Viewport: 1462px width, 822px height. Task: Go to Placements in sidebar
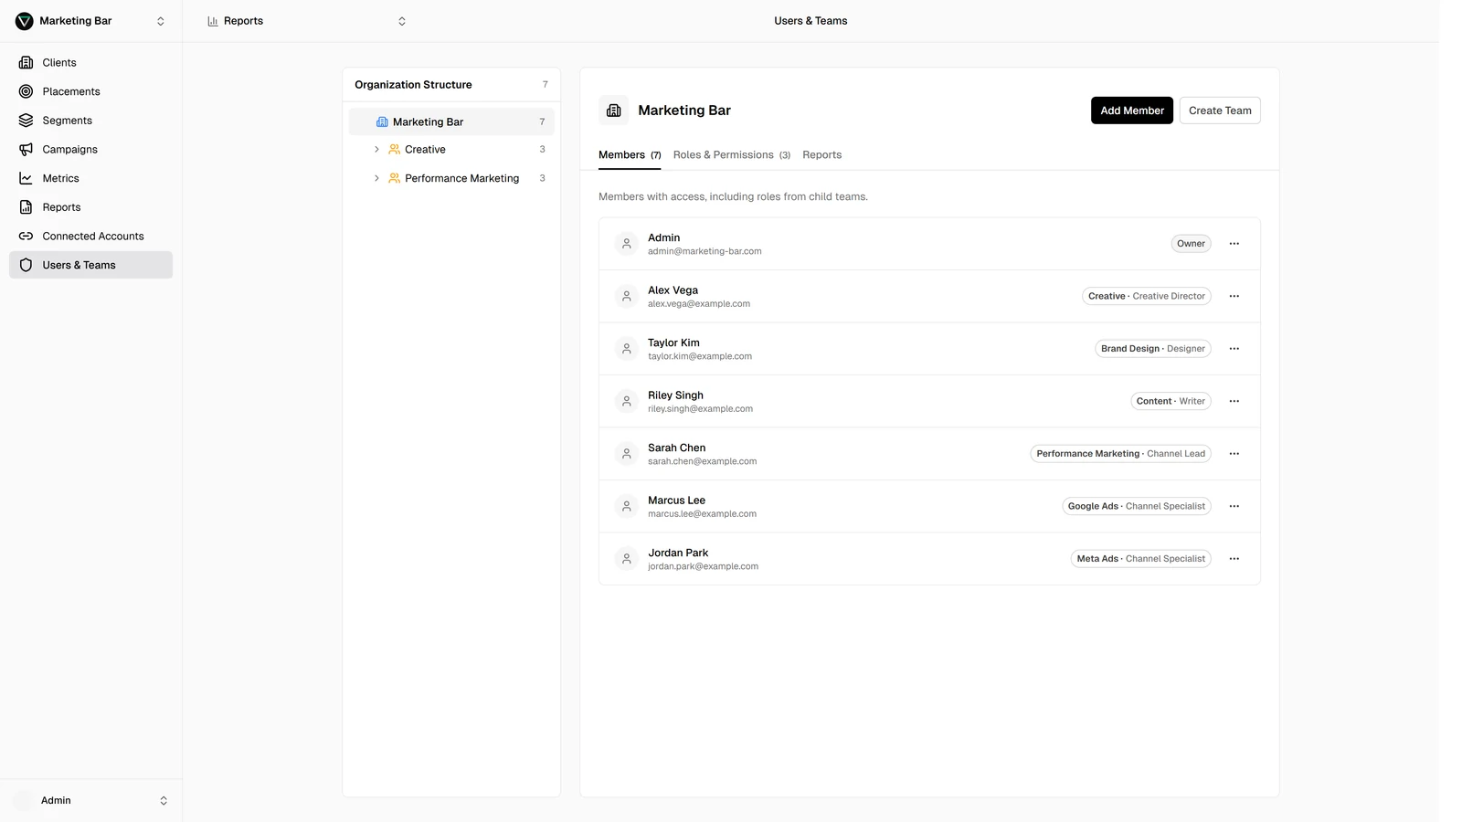[90, 91]
